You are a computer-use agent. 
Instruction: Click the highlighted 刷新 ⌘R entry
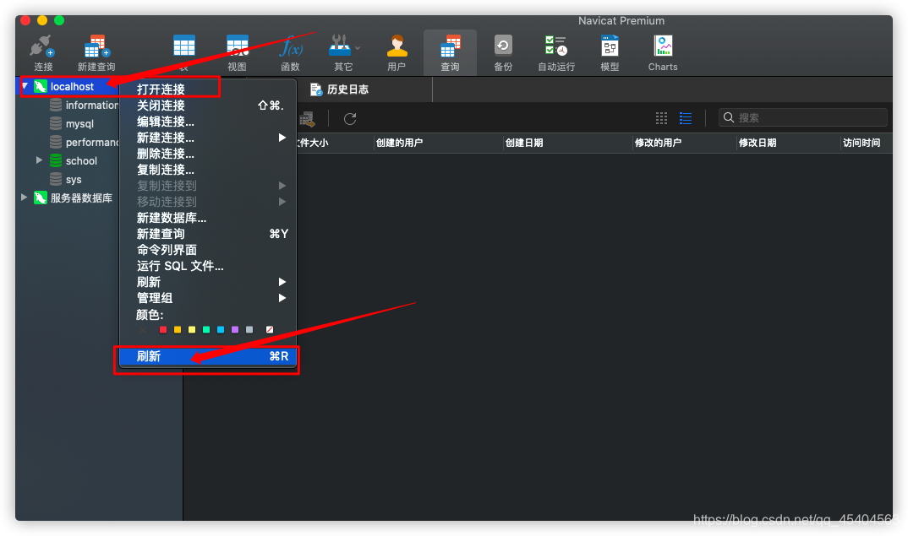tap(207, 356)
